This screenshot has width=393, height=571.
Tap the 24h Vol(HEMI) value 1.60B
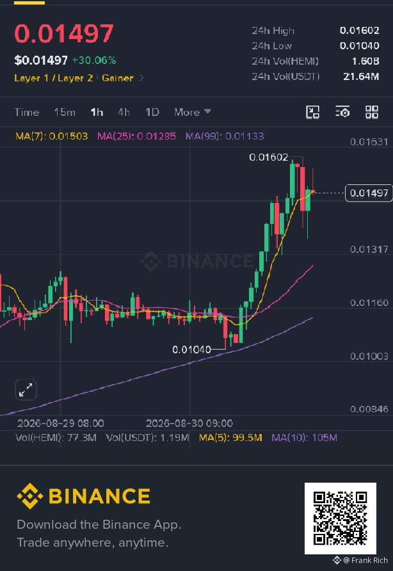pos(365,61)
